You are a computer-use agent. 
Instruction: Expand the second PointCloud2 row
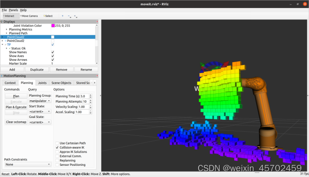[x=2, y=41]
